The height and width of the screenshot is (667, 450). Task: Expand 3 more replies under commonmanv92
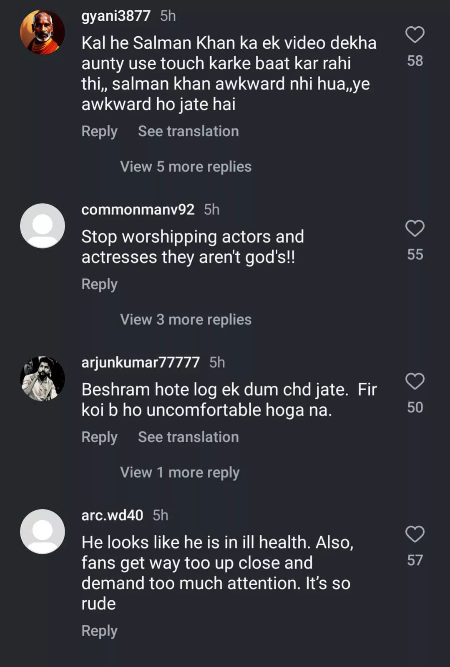pos(186,320)
